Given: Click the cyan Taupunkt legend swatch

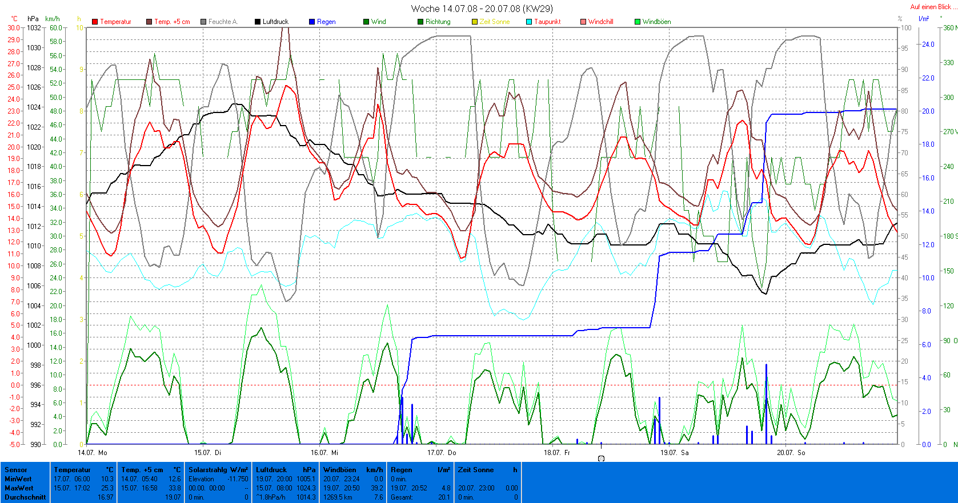Looking at the screenshot, I should pos(529,22).
